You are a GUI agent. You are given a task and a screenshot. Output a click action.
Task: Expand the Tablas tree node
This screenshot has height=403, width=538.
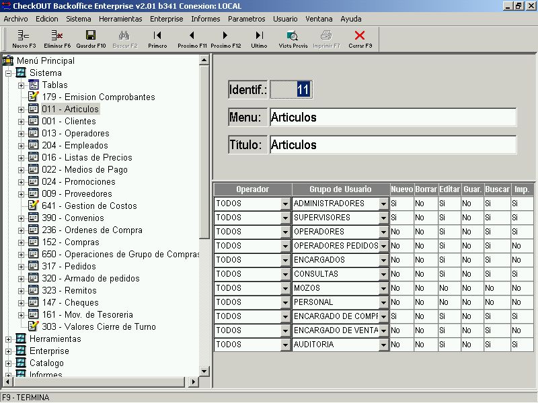pos(22,85)
